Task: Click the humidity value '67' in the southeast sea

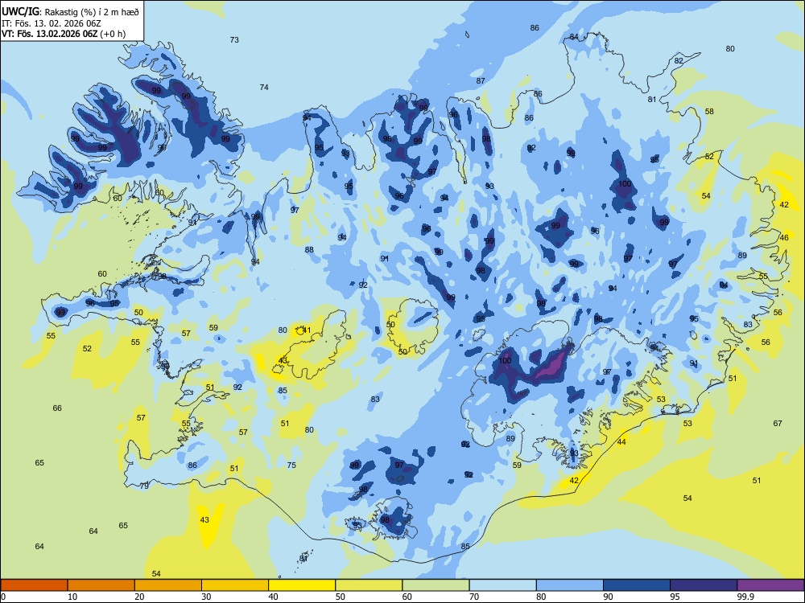Action: (778, 423)
